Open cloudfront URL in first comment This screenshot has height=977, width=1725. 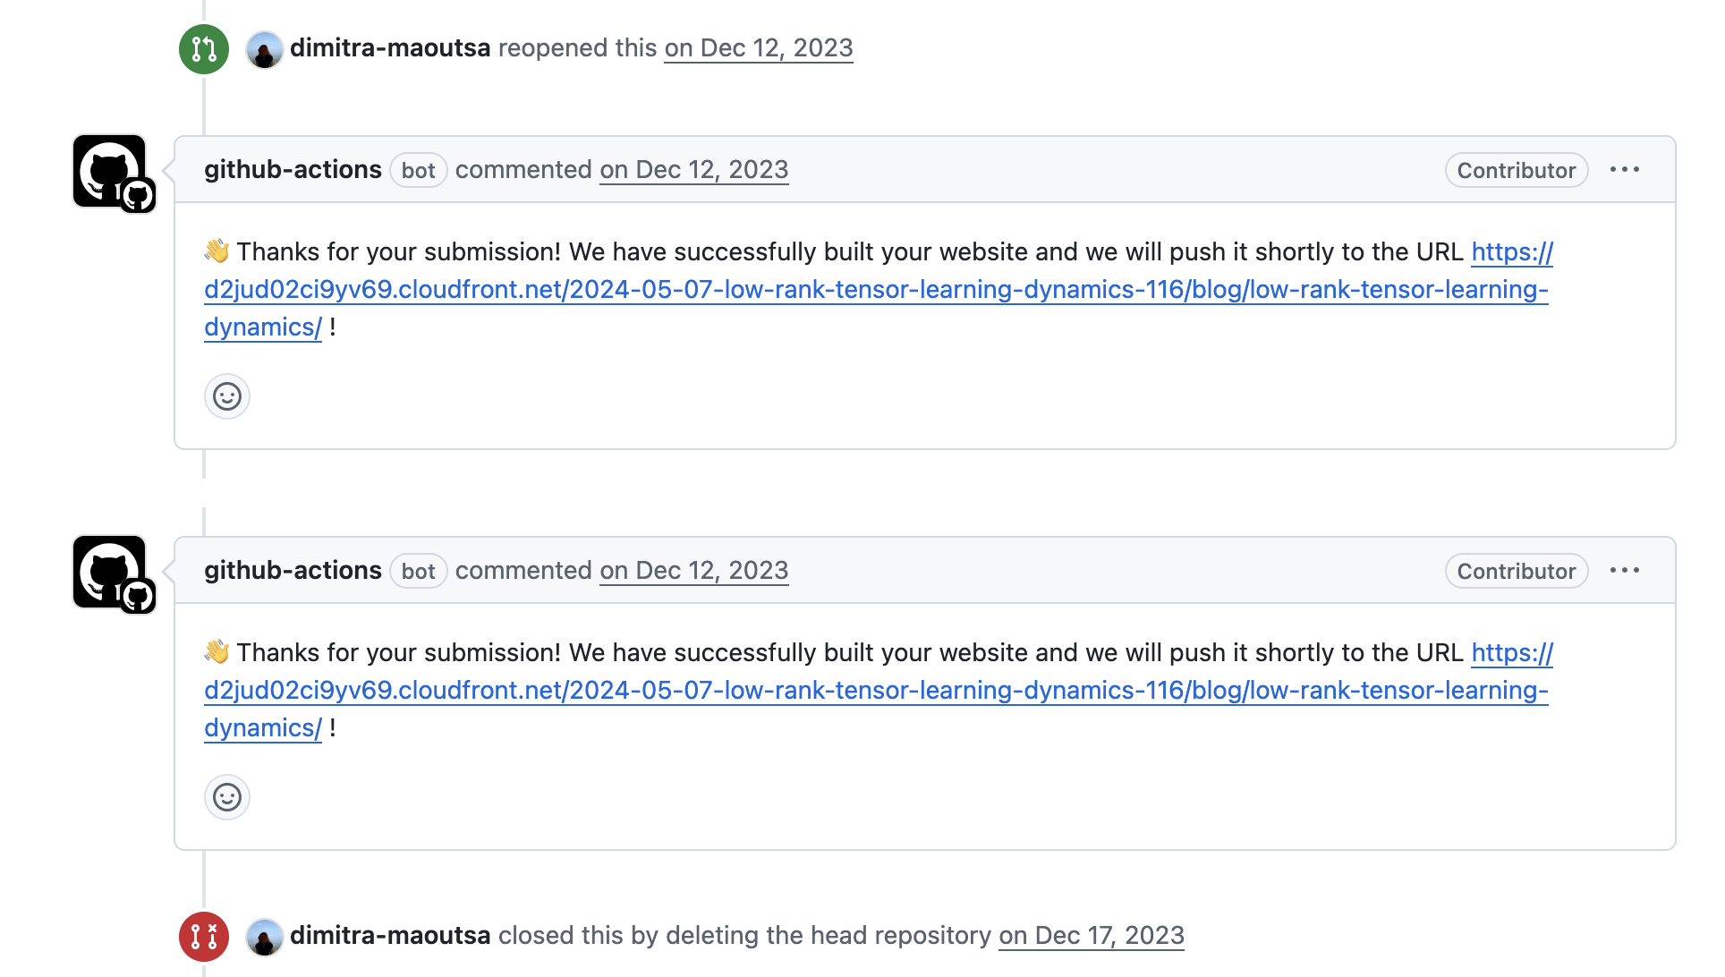(x=877, y=290)
